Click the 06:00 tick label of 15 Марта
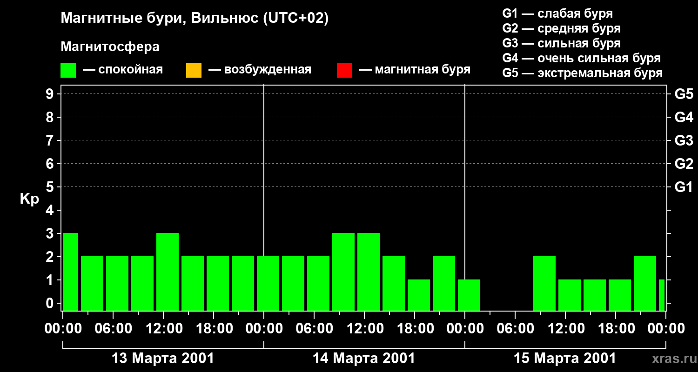This screenshot has height=372, width=698. [x=515, y=329]
